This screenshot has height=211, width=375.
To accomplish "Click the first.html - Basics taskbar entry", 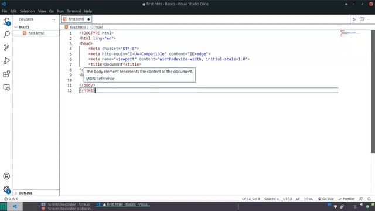I will tap(124, 205).
